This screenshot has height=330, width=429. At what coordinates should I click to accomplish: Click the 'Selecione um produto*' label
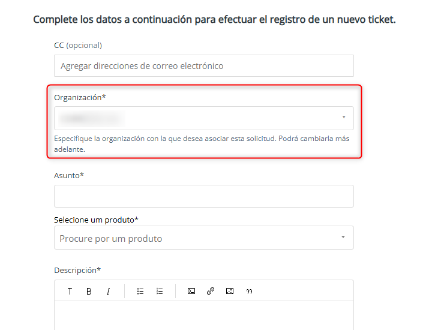pyautogui.click(x=96, y=220)
